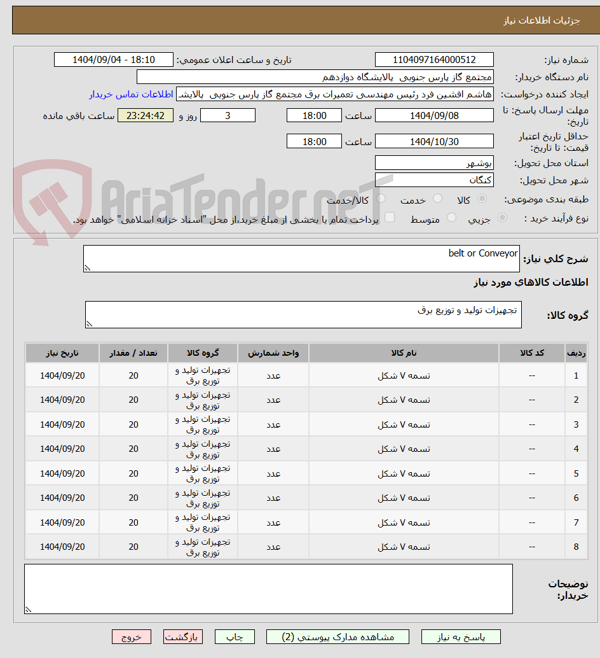600x658 pixels.
Task: Click the response deadline time field 18:00
Action: (x=314, y=115)
